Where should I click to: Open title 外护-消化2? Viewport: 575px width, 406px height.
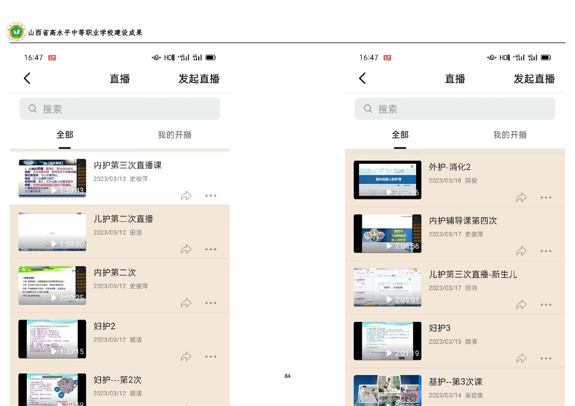coord(449,167)
